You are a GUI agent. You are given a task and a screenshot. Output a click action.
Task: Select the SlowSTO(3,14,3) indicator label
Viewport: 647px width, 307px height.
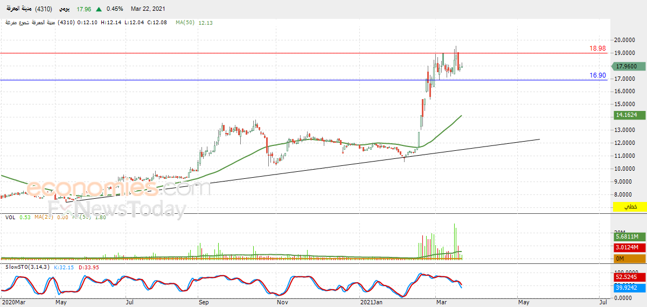pyautogui.click(x=26, y=267)
